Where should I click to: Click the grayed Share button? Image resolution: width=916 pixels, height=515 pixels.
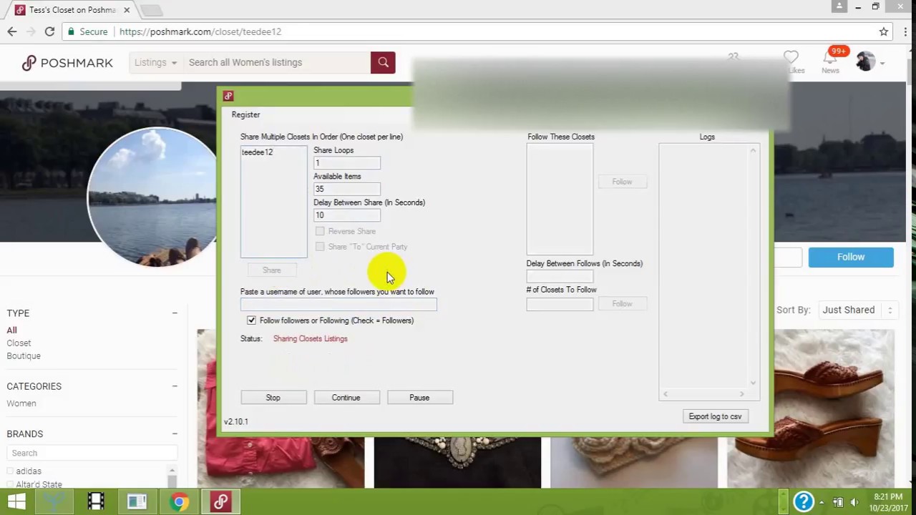click(271, 270)
